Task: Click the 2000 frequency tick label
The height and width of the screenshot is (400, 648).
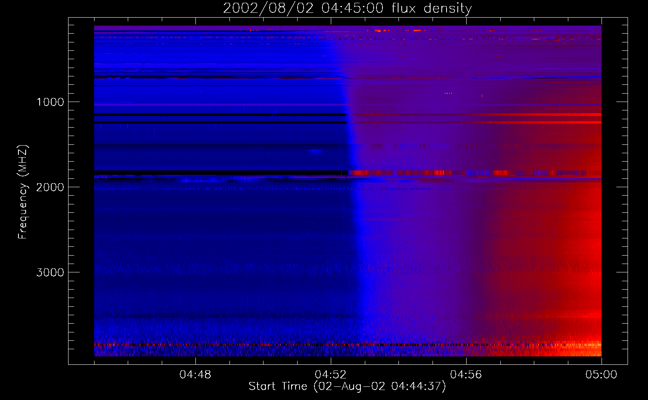Action: click(50, 187)
